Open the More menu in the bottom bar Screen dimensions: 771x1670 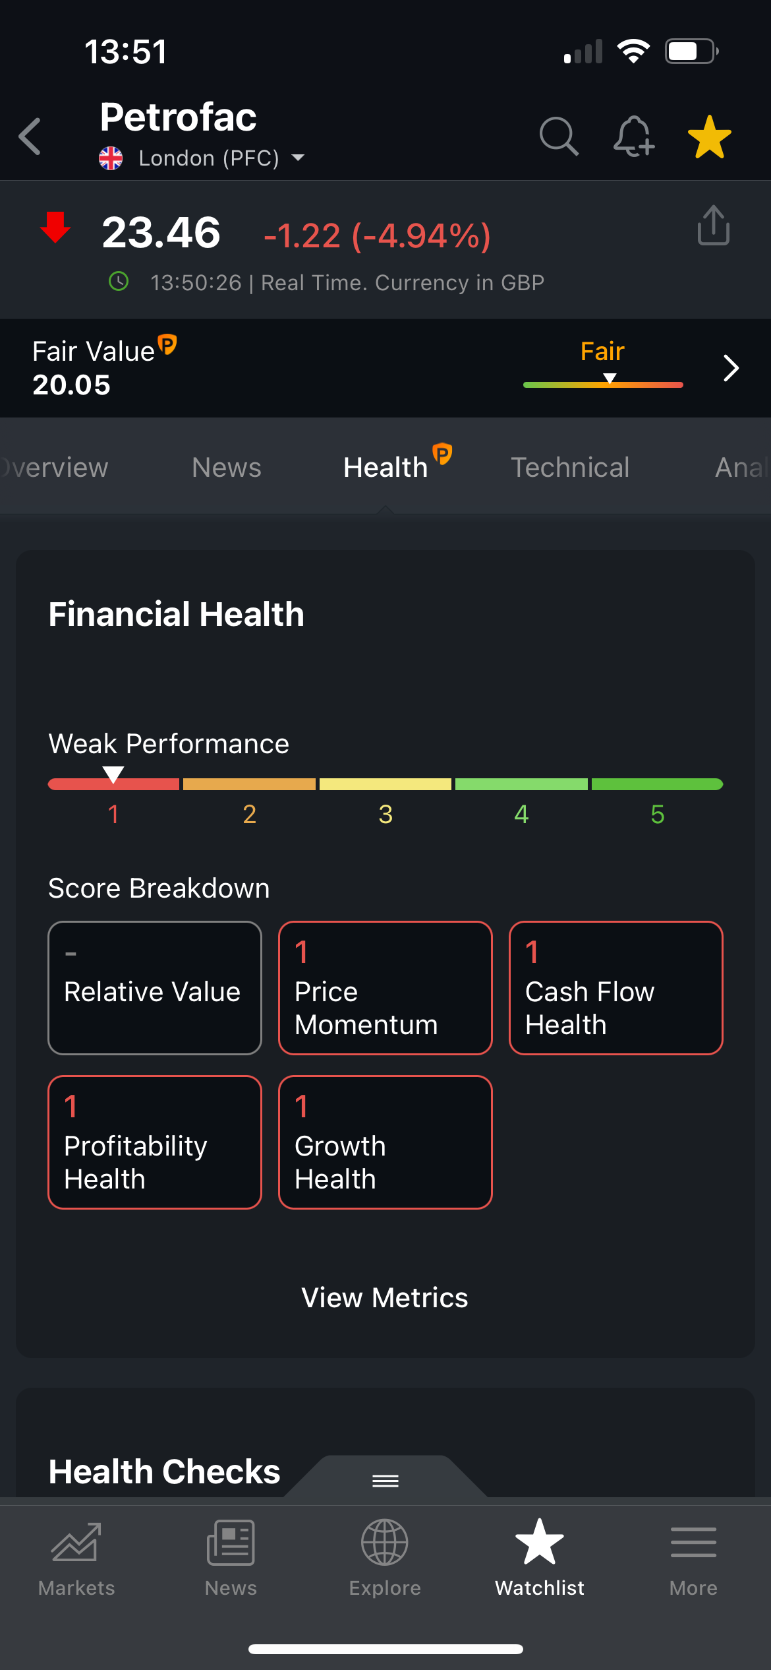click(x=693, y=1559)
